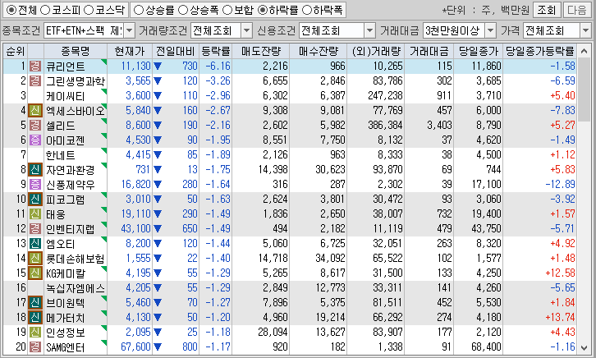Select the 하락률 radio button

262,10
